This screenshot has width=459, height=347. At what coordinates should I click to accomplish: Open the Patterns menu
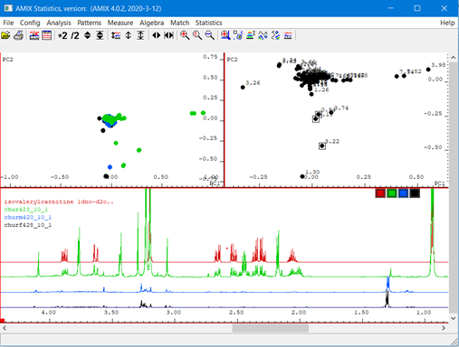click(89, 23)
